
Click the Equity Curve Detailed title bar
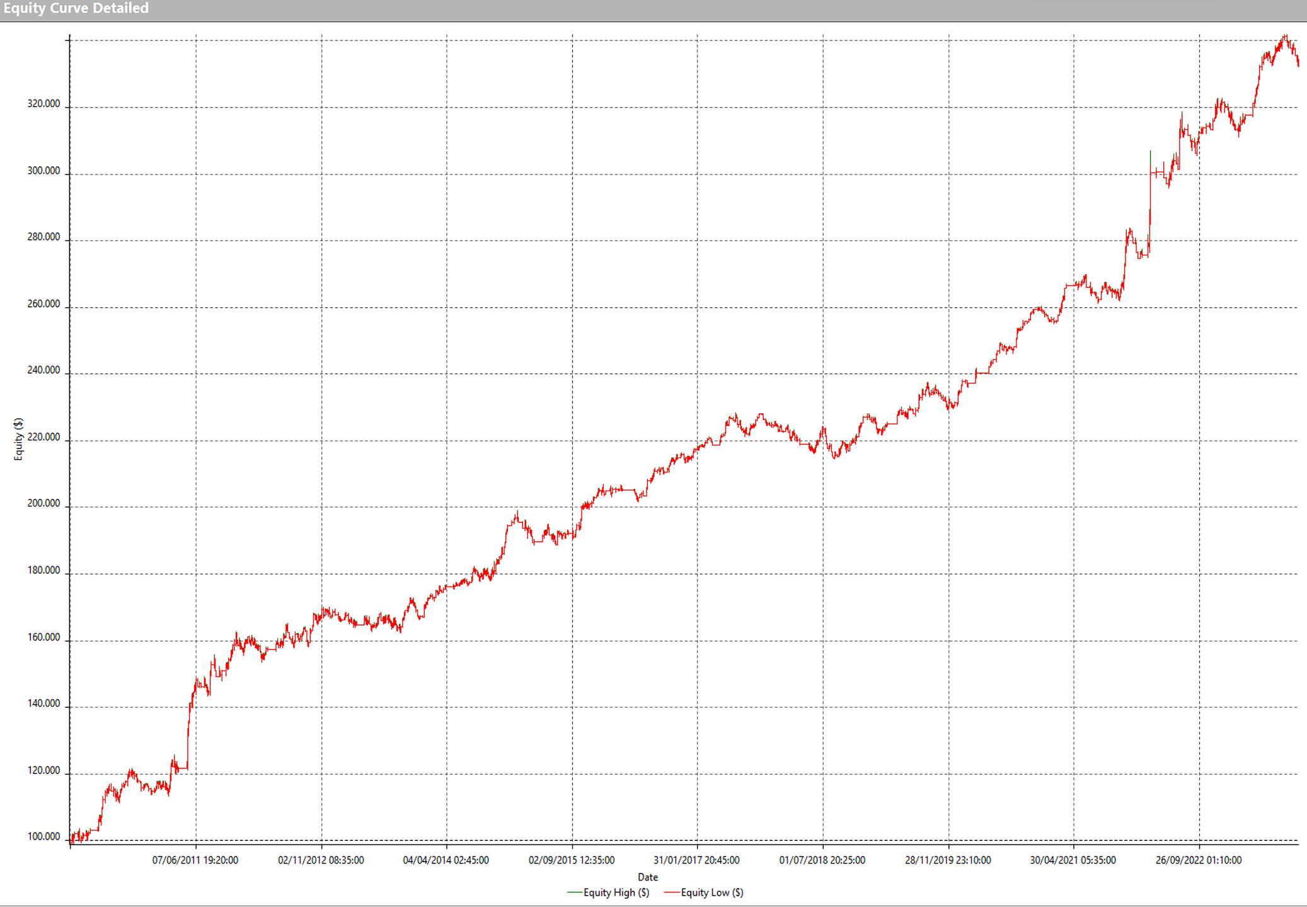click(76, 8)
